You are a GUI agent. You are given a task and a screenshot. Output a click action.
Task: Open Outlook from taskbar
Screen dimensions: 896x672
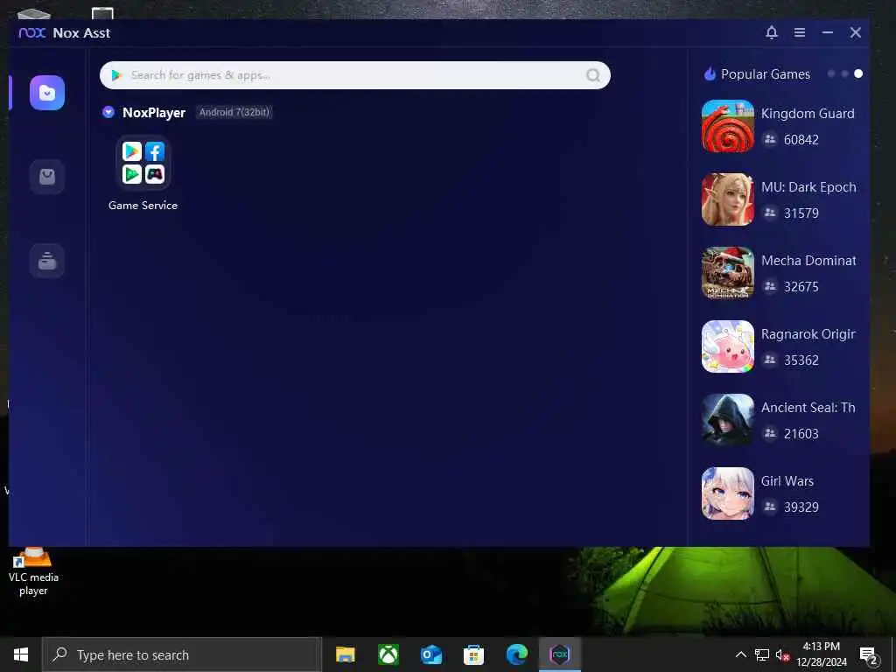(x=430, y=654)
